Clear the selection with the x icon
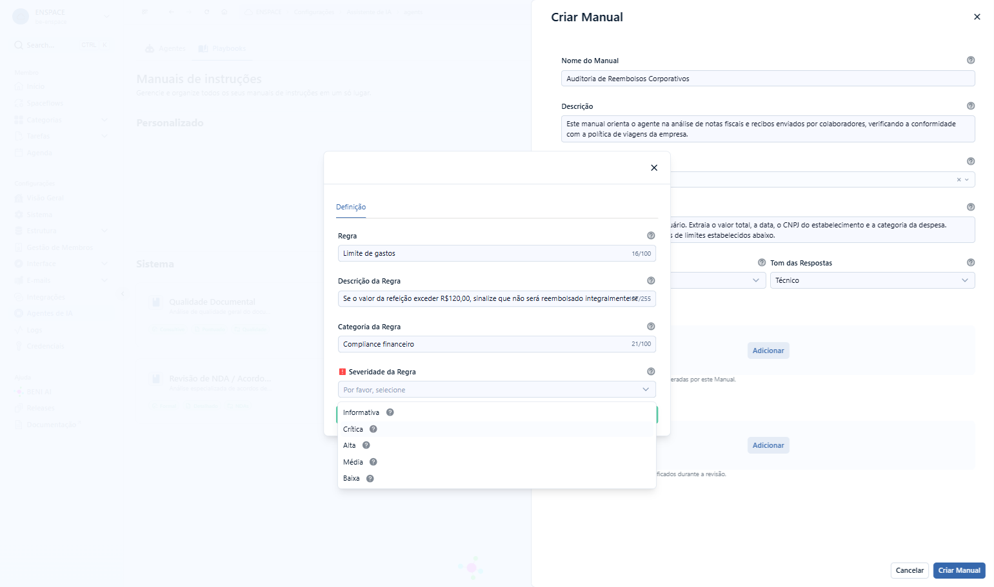The height and width of the screenshot is (587, 994). click(x=959, y=180)
